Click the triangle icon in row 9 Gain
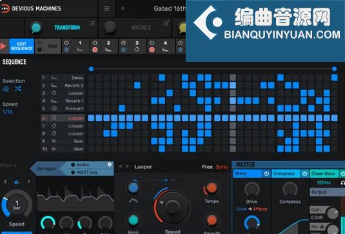The height and width of the screenshot is (234, 345). point(54,141)
